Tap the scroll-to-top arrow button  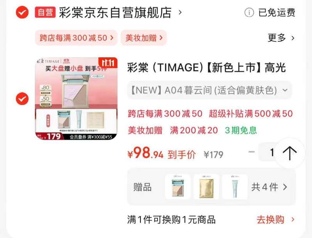pos(290,153)
